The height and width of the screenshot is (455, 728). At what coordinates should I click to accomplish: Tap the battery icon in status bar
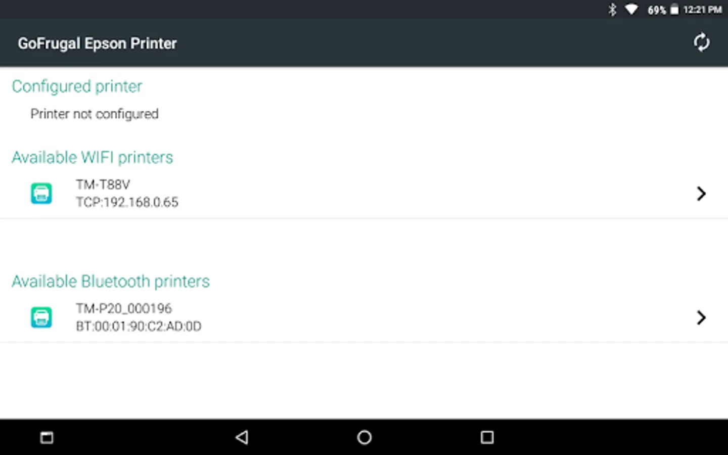(x=674, y=10)
